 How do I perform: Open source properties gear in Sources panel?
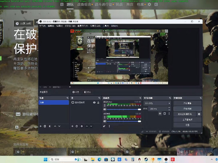pyautogui.click(x=82, y=126)
